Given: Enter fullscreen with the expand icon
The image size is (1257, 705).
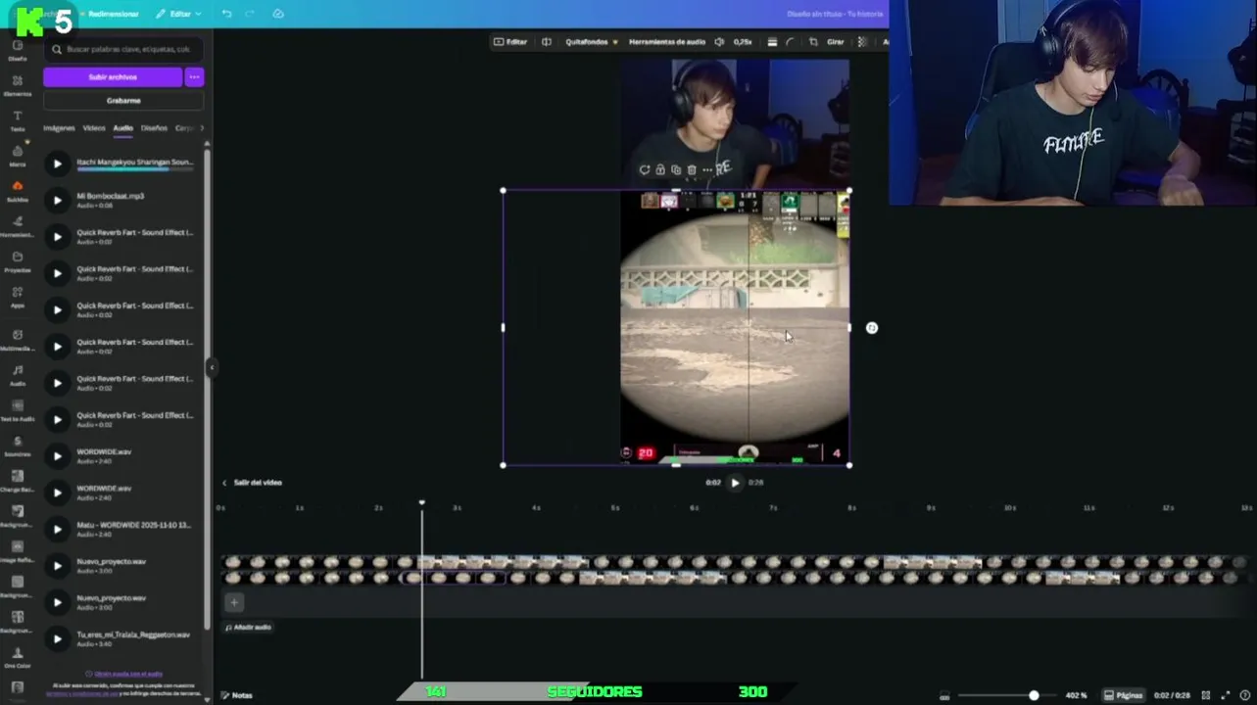Looking at the screenshot, I should (x=1225, y=695).
